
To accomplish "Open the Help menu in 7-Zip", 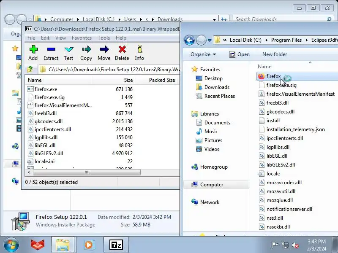I will (x=121, y=38).
